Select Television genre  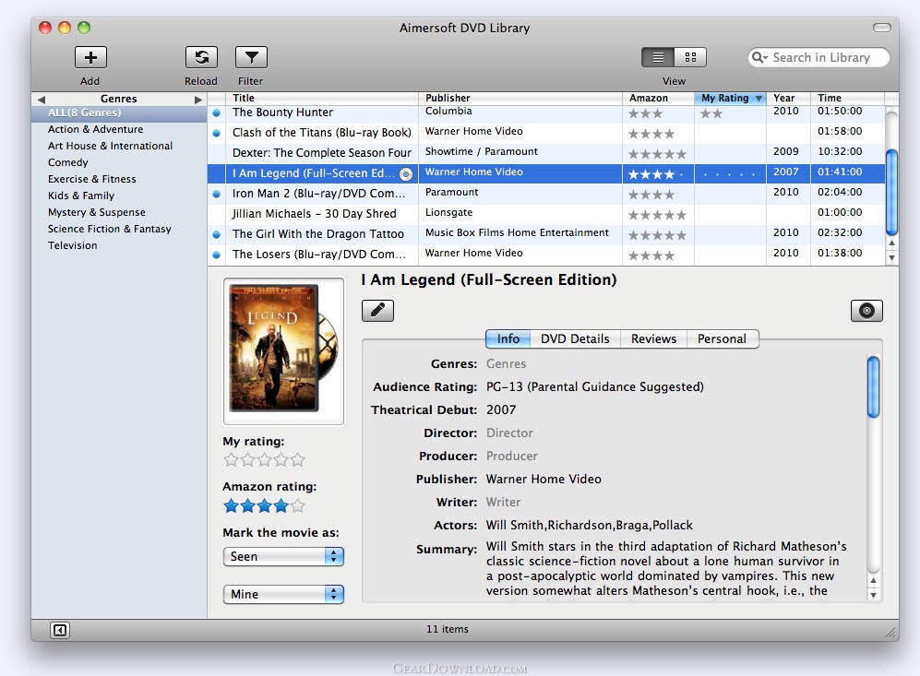[73, 245]
